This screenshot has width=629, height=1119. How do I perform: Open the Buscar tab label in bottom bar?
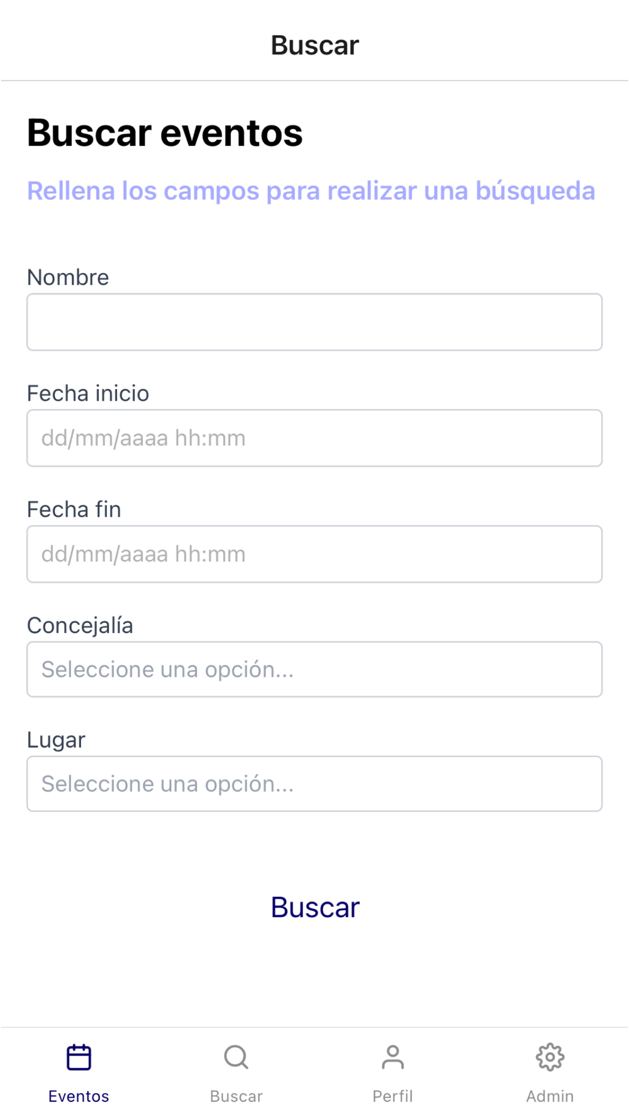(x=236, y=1096)
